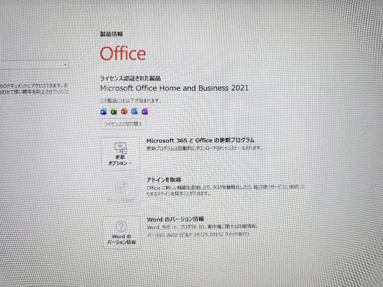Click the PowerPoint app icon
Screen dimensions: 383x287
[124, 111]
